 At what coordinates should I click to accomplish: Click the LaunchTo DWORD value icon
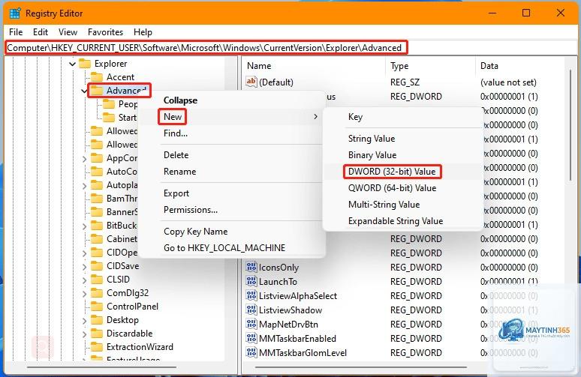pos(251,281)
